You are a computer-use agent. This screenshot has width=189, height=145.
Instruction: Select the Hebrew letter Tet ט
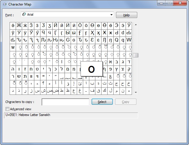coord(37,69)
